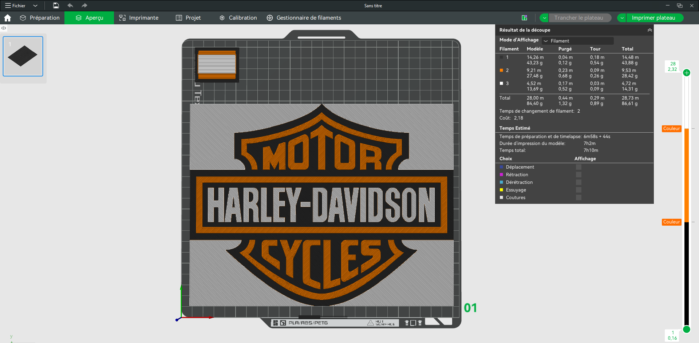Collapse the Résultat de la découpe panel

click(649, 30)
